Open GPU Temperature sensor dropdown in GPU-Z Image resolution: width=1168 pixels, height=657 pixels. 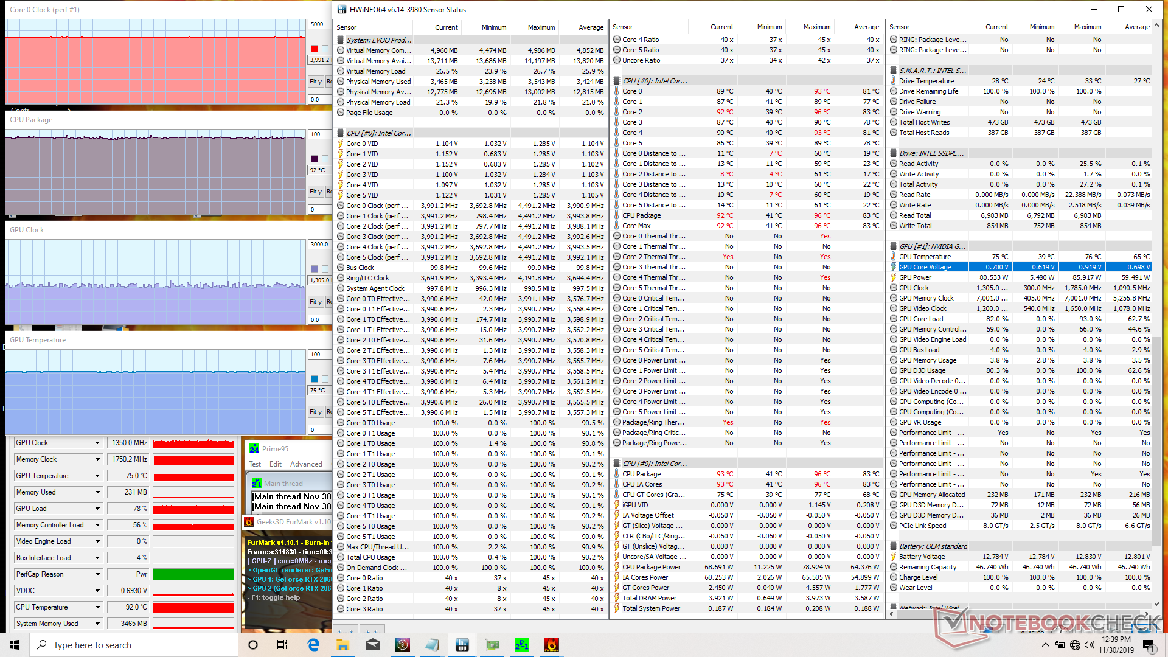pos(97,476)
